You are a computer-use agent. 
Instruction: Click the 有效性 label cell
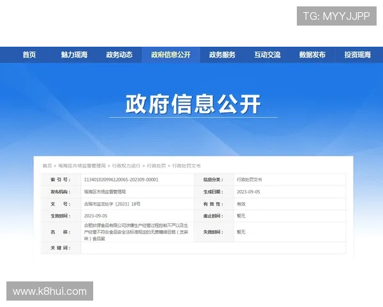(214, 203)
